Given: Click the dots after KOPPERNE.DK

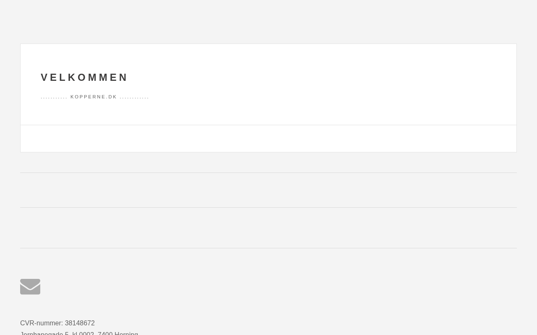Looking at the screenshot, I should pyautogui.click(x=134, y=97).
